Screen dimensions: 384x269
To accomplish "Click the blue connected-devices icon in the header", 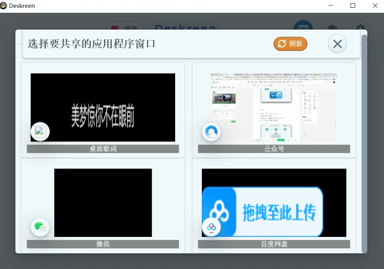I will tap(303, 29).
